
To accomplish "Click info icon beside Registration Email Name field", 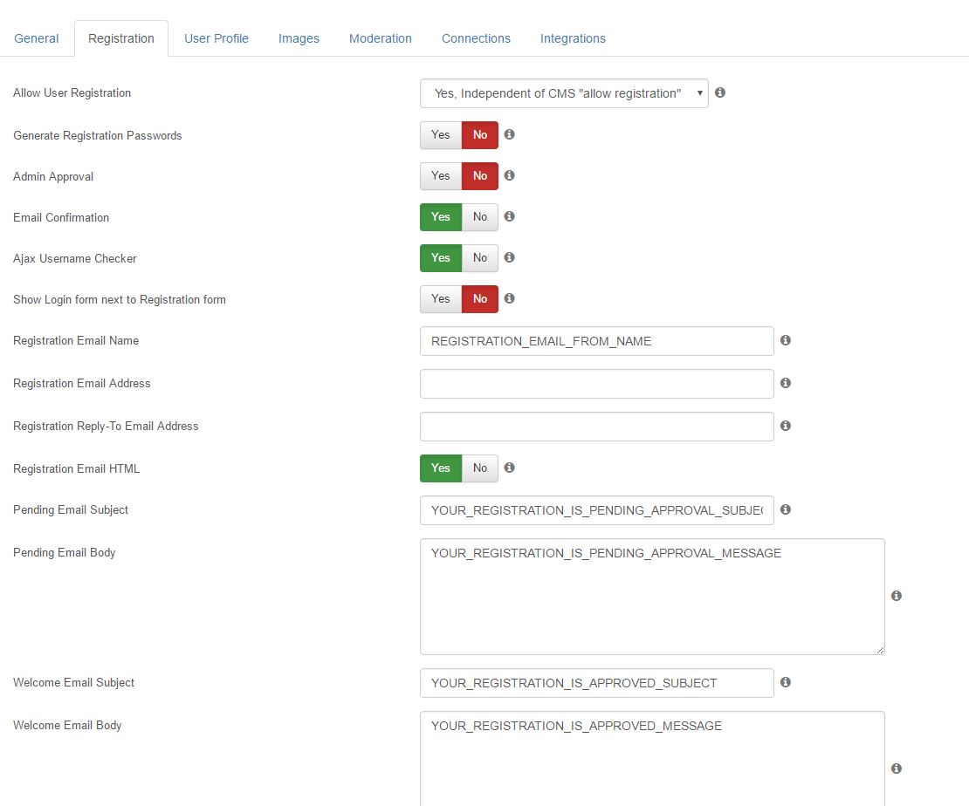I will click(786, 340).
